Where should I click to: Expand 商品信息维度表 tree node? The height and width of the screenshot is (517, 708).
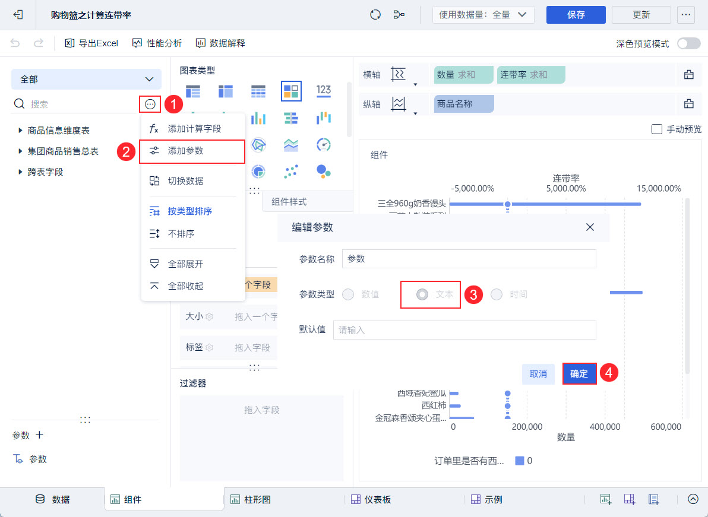coord(20,131)
